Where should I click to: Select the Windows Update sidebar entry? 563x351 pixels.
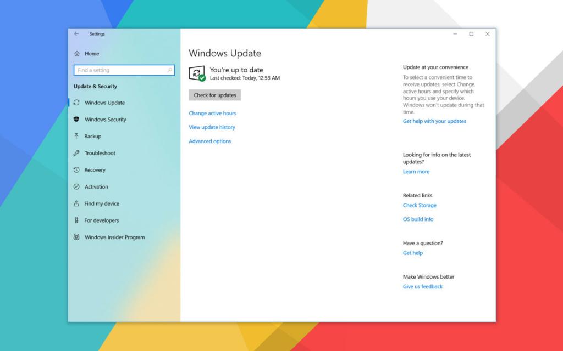(x=104, y=103)
